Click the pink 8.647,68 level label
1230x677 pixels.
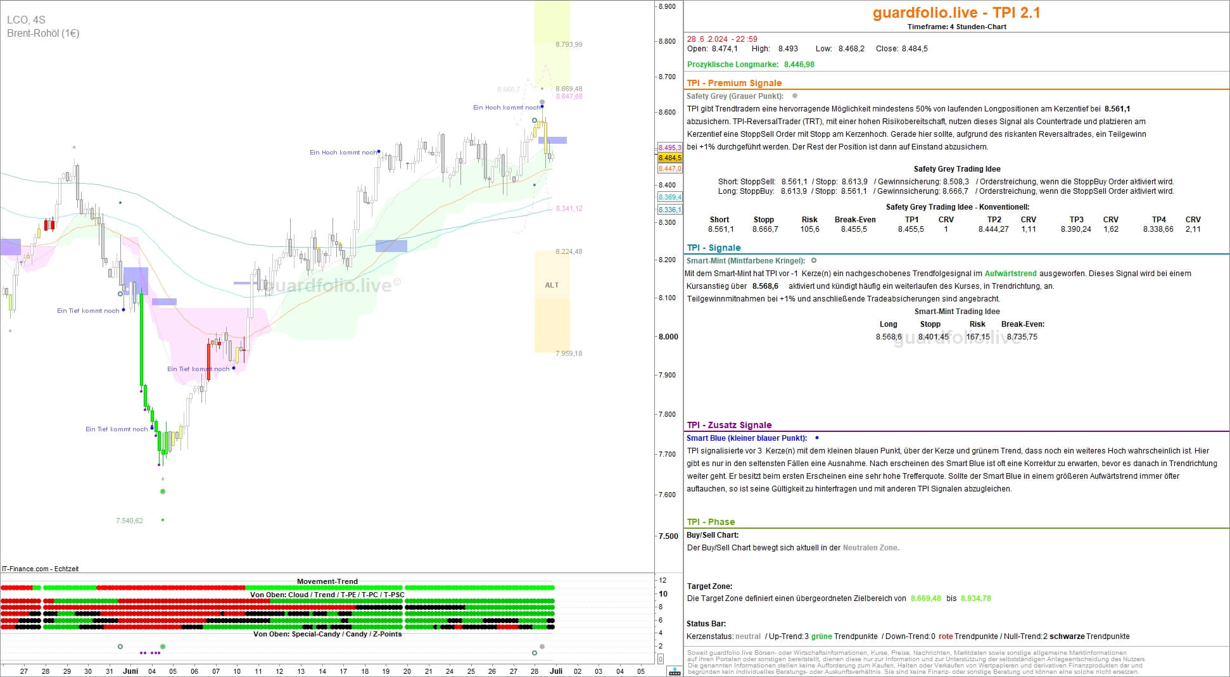coord(569,97)
